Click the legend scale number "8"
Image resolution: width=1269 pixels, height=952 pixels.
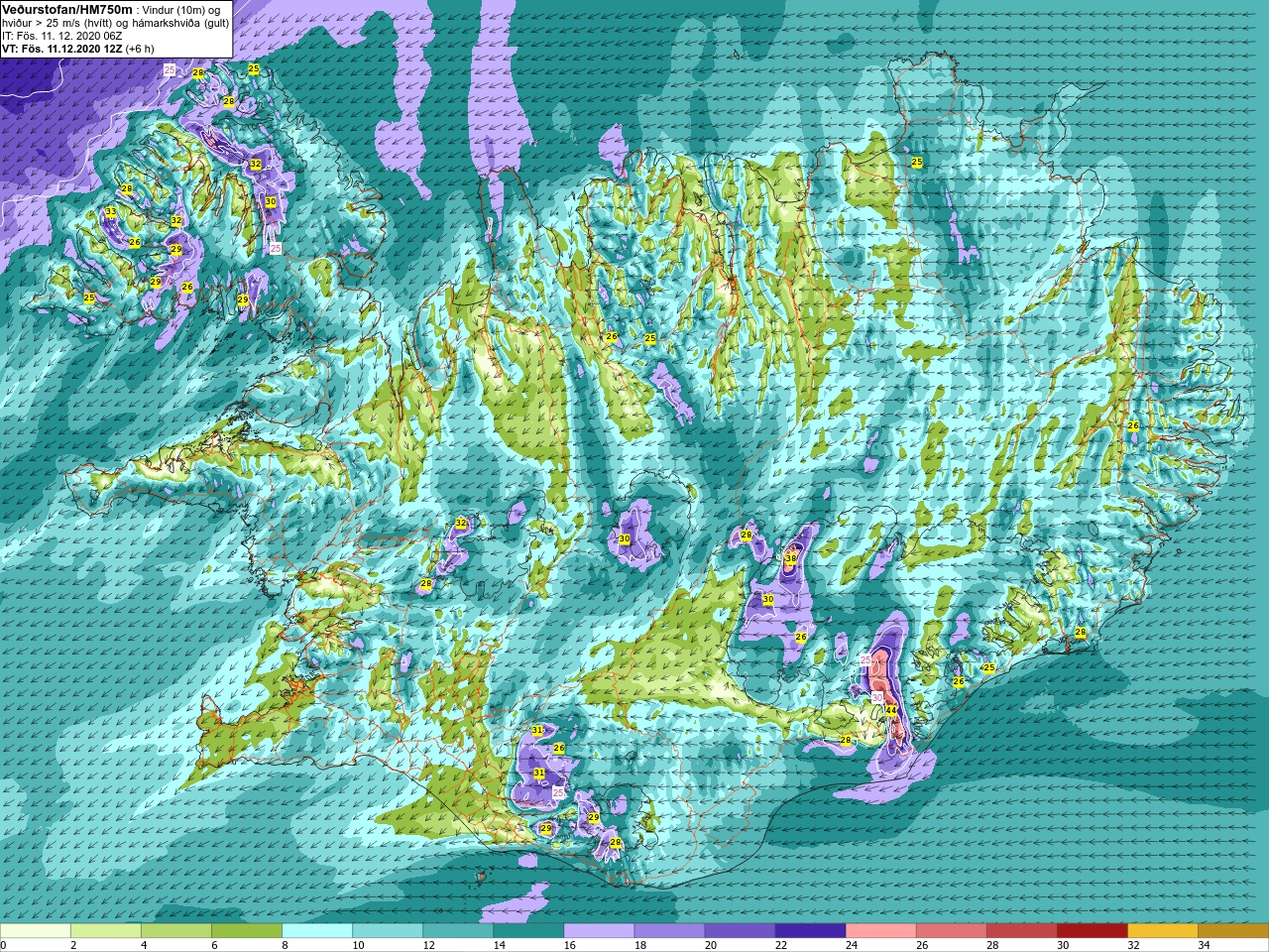coord(284,945)
